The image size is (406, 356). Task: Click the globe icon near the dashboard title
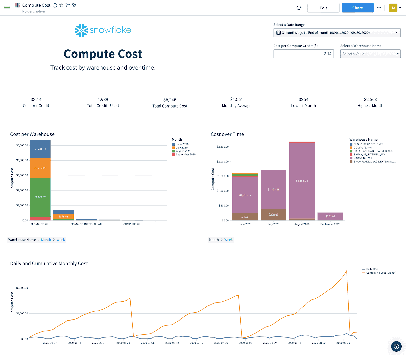pos(74,5)
